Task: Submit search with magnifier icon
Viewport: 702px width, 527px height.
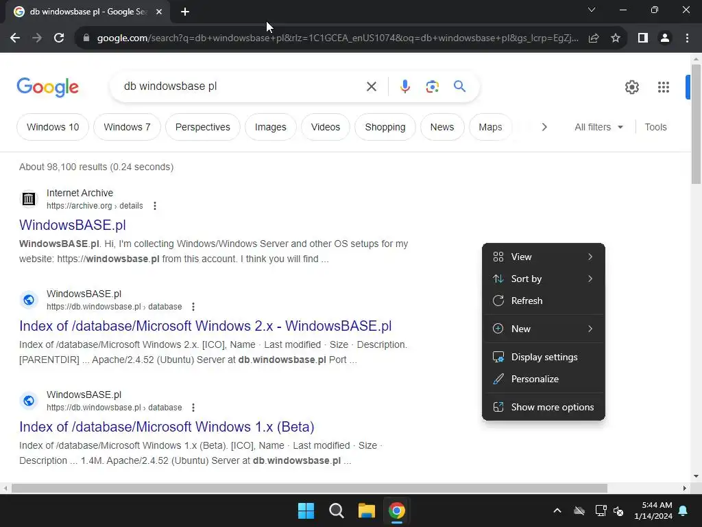Action: point(459,86)
